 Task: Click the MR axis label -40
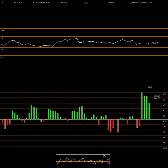point(164,132)
